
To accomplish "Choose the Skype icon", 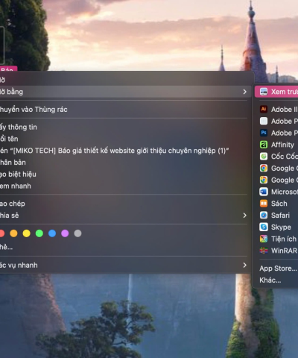I will click(264, 227).
